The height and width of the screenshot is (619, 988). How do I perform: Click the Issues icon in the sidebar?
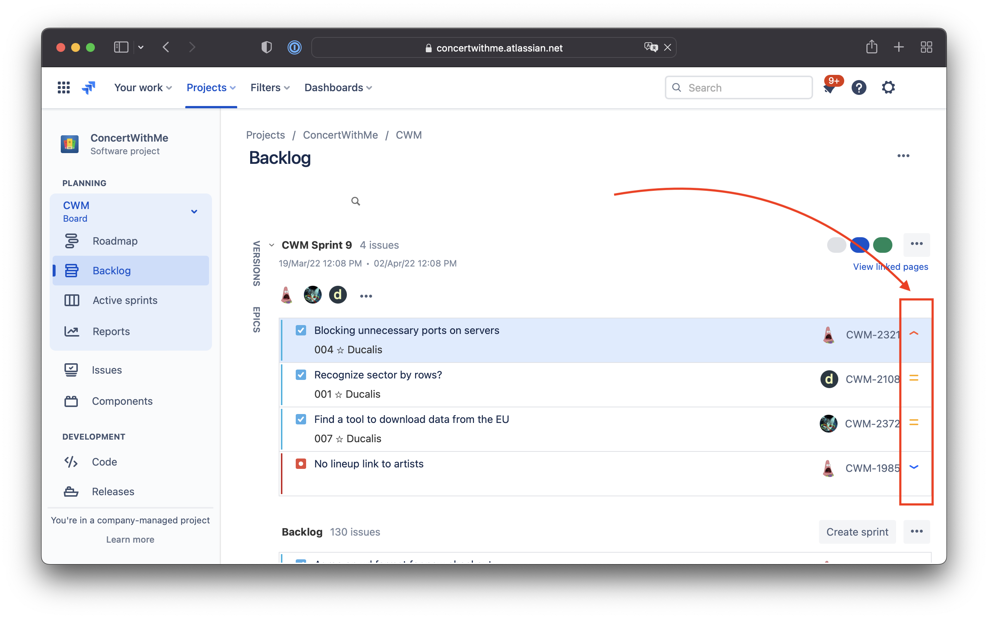pyautogui.click(x=71, y=370)
